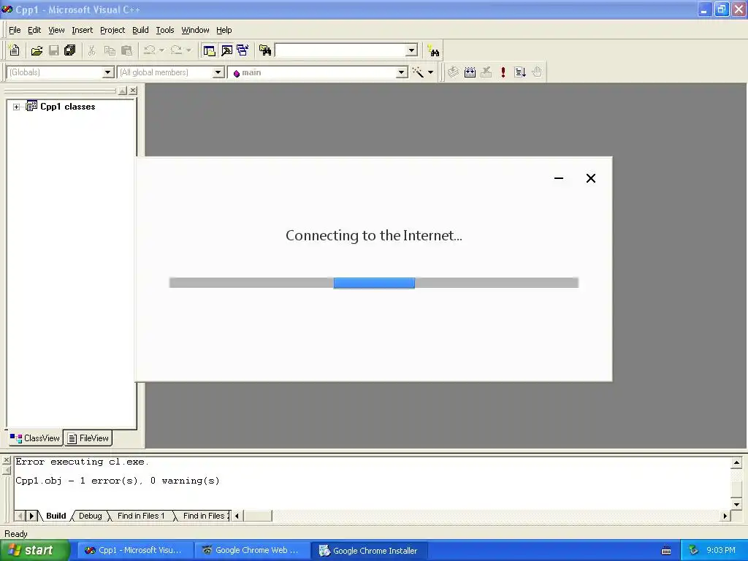Click the Search binoculars icon
The width and height of the screenshot is (748, 561).
[434, 50]
